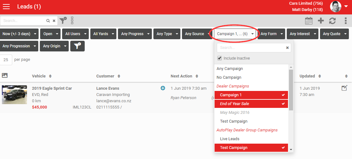Toggle the Include Inactive checkbox
Screen dimensions: 352x159
220,58
